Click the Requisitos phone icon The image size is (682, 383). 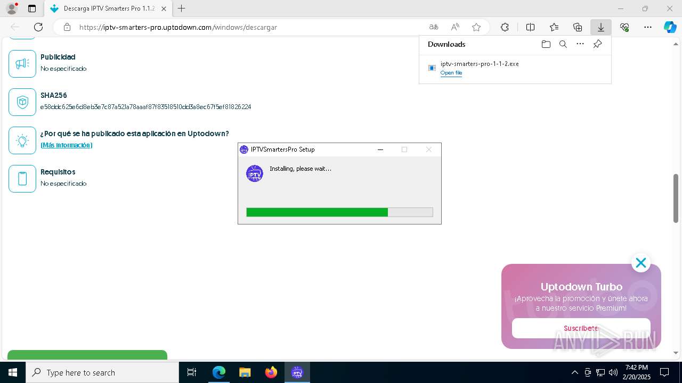click(22, 179)
